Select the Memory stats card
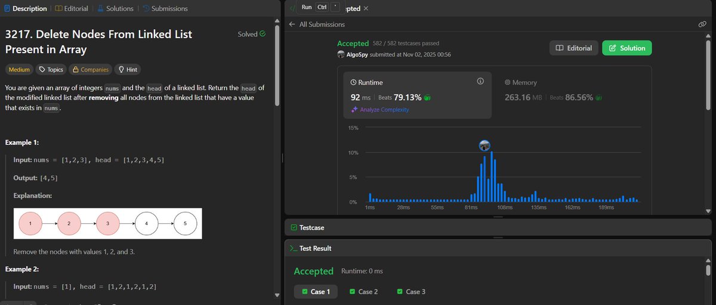The image size is (716, 305). tap(573, 95)
